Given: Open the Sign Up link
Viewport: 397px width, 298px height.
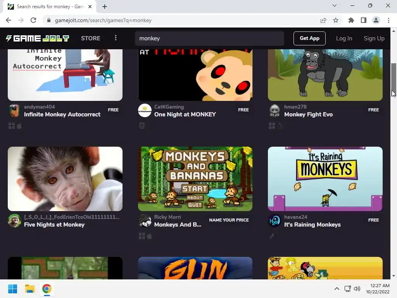Looking at the screenshot, I should click(x=374, y=38).
